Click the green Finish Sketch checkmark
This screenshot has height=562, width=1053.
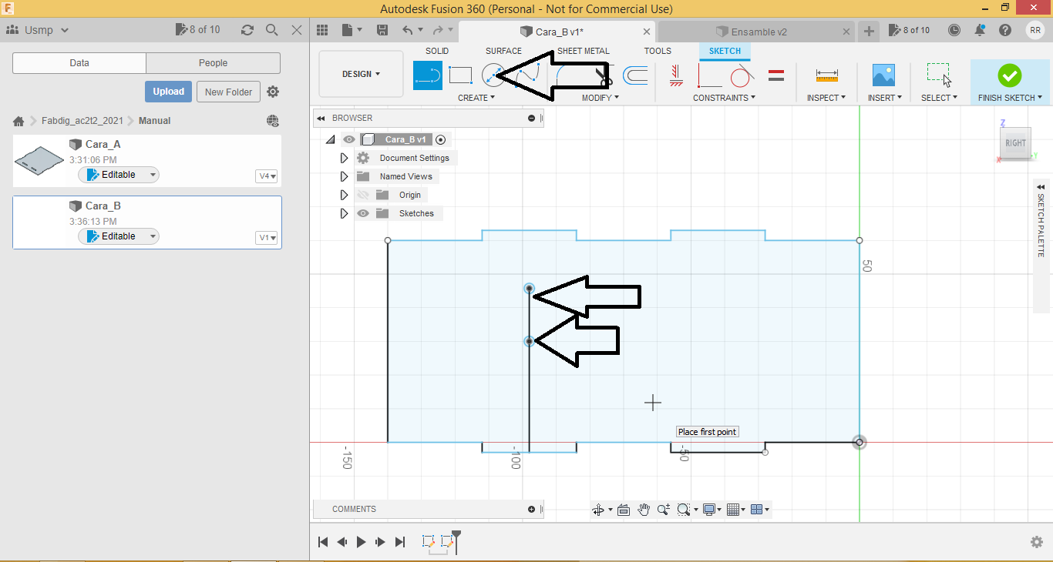1009,75
